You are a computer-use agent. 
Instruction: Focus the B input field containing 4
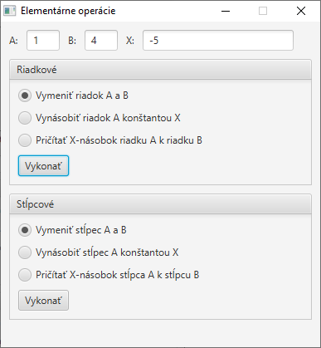pyautogui.click(x=101, y=41)
